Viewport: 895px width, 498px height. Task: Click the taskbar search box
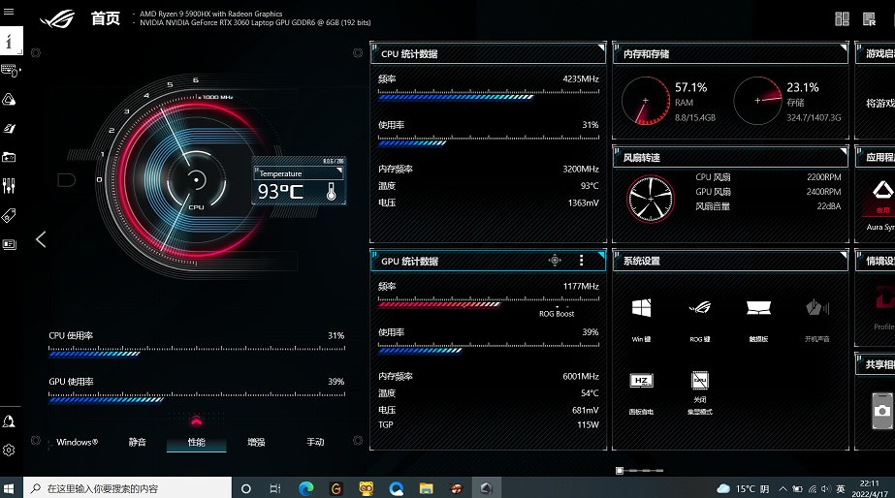point(127,488)
